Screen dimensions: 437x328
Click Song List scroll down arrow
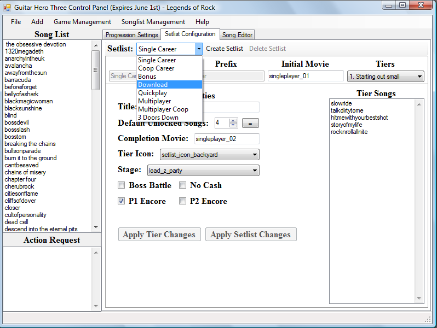(x=96, y=227)
